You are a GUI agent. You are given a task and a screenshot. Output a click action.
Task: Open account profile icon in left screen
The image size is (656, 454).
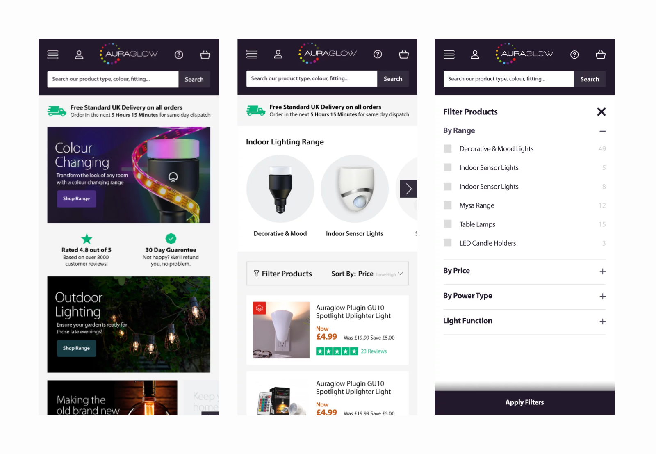pos(79,55)
